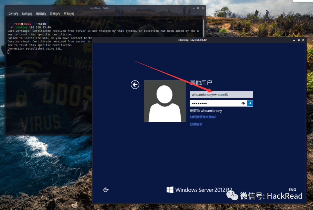This screenshot has width=313, height=210.
Task: Click the username field whoamianony\whoami$
Action: (x=221, y=95)
